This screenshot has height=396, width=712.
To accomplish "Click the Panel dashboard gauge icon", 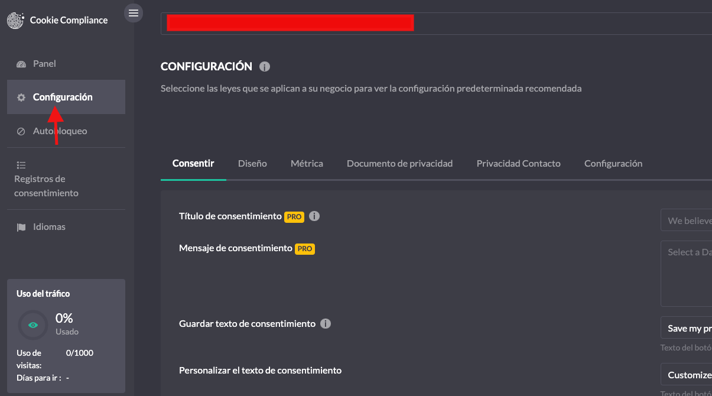I will 21,64.
